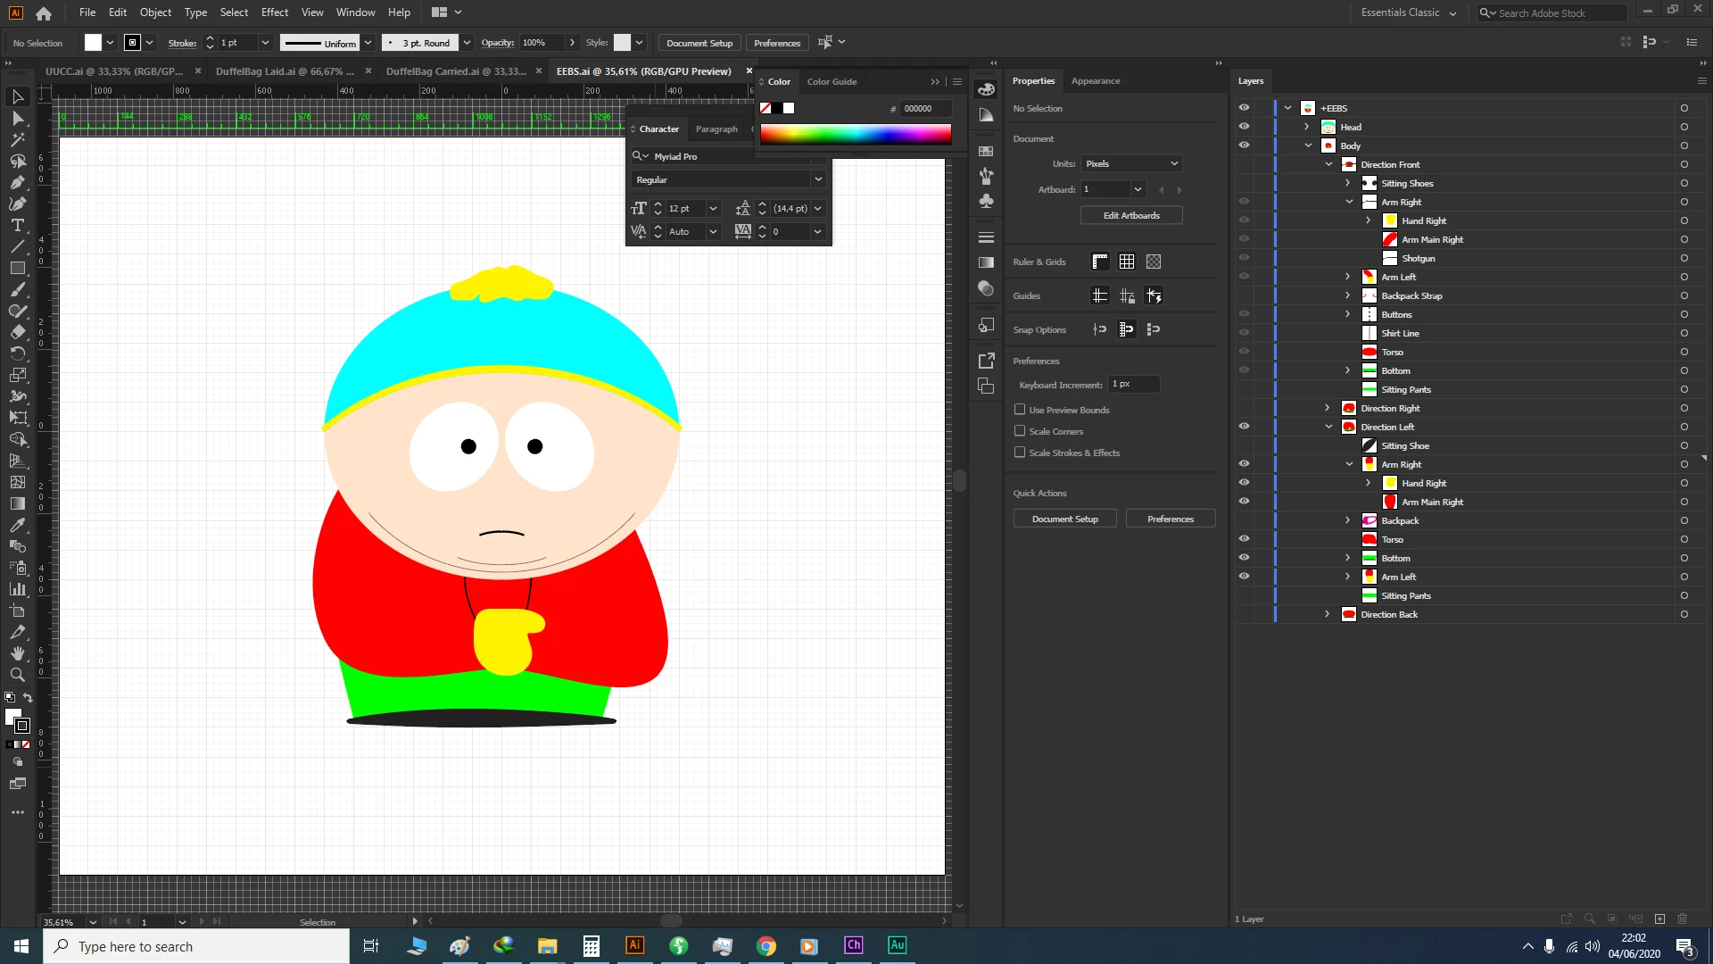Select the Type tool
This screenshot has height=964, width=1713.
point(17,226)
